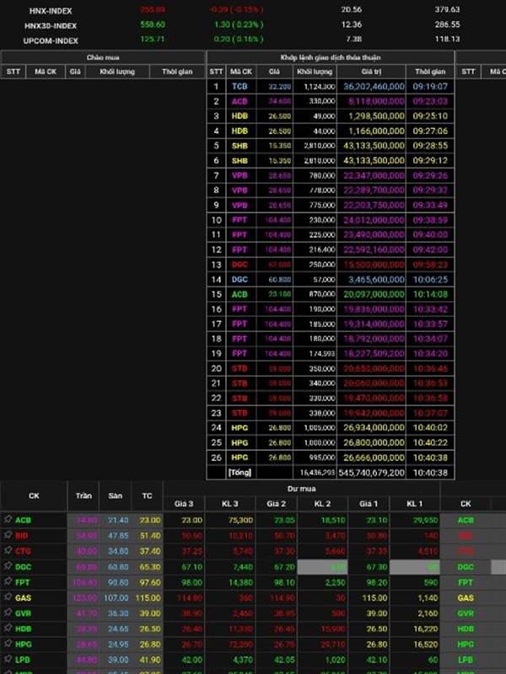The image size is (506, 674).
Task: Click DGC value 3,465,600,000
Action: point(376,280)
